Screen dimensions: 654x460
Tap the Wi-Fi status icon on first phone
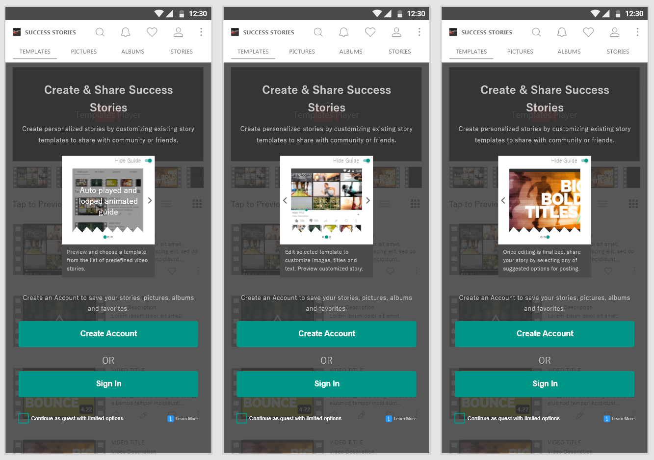(159, 13)
